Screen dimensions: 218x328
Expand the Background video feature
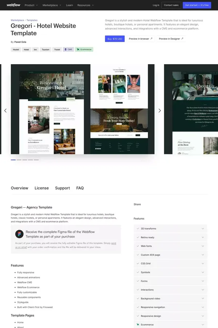(x=170, y=298)
